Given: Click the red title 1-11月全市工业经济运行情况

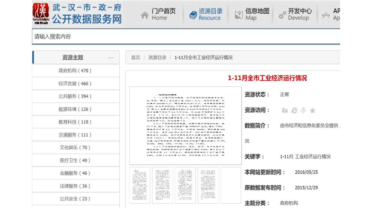Looking at the screenshot, I should [267, 78].
